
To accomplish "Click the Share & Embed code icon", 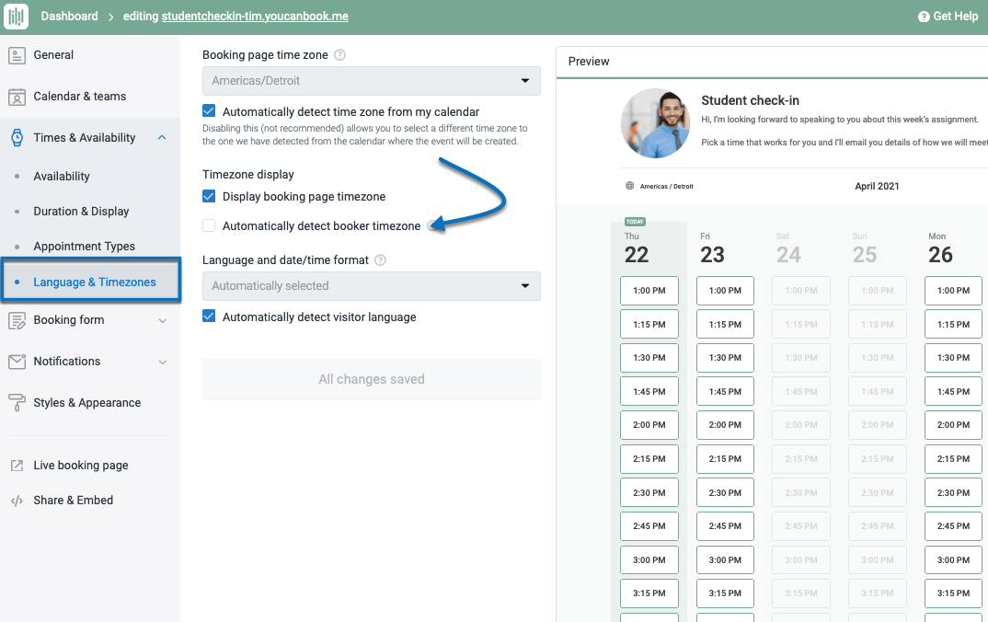I will pos(16,500).
